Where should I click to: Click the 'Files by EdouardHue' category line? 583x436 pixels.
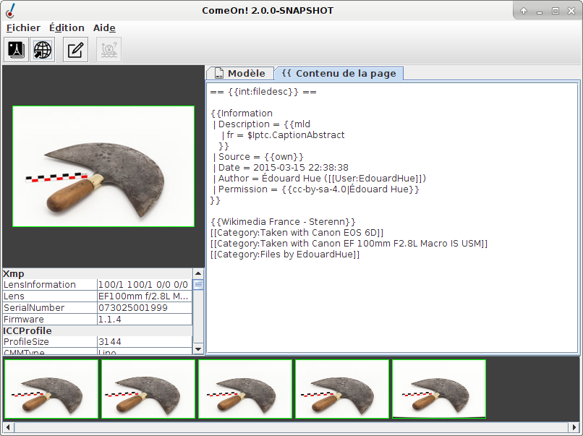coord(285,255)
